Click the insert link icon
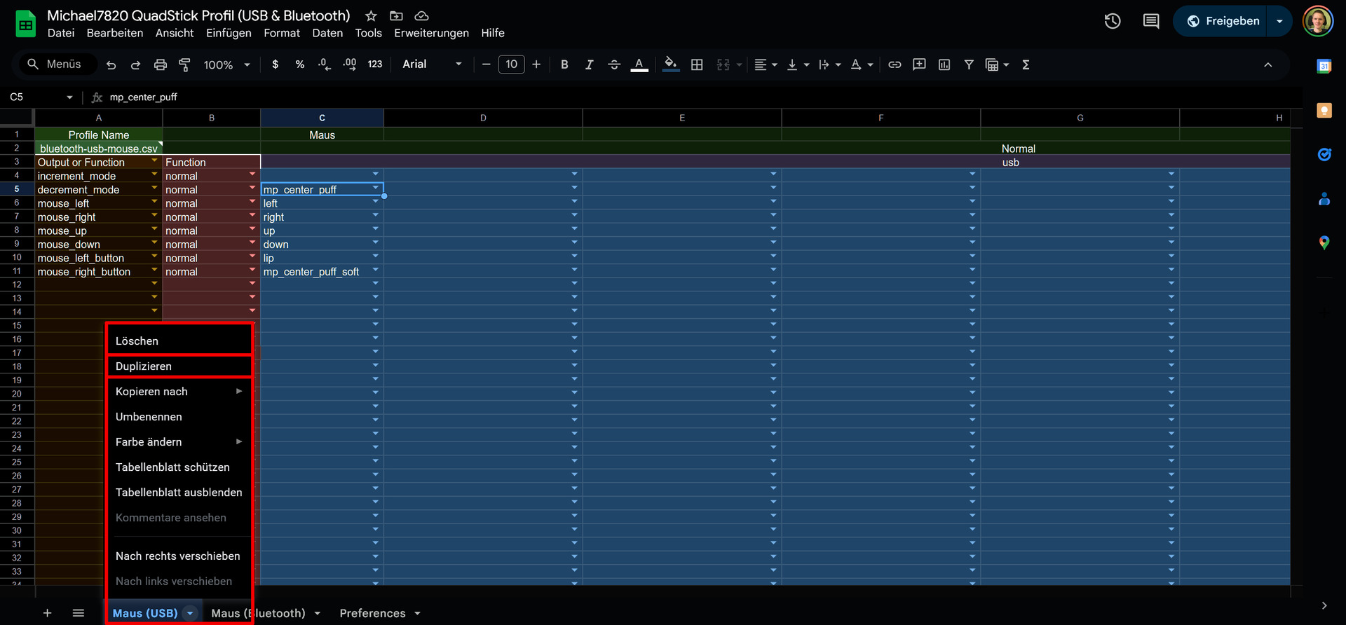This screenshot has height=625, width=1346. tap(895, 64)
